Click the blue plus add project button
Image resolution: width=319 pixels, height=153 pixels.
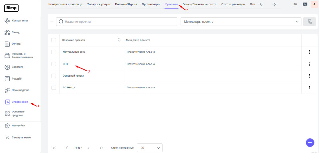[x=310, y=142]
